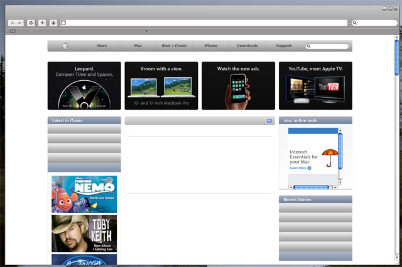Click the orange umbrella image
402x267 pixels.
point(330,158)
